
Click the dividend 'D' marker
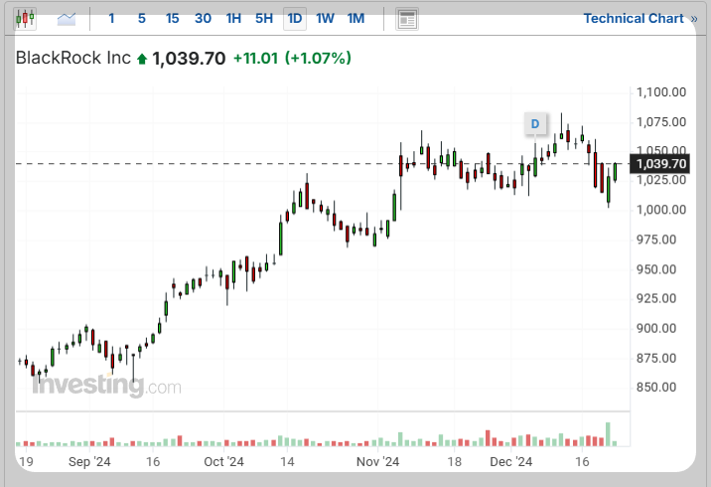tap(535, 124)
